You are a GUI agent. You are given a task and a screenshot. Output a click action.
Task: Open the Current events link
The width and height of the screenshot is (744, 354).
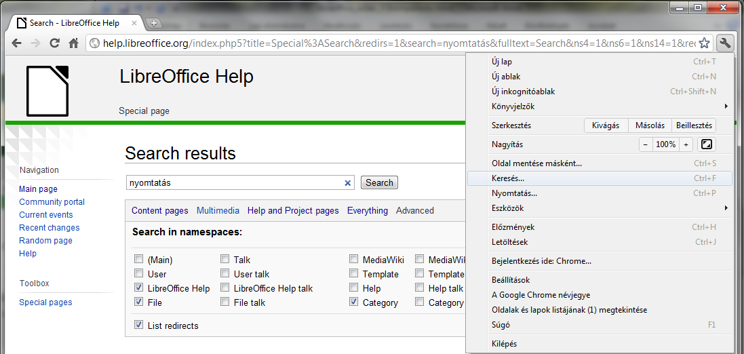[46, 214]
